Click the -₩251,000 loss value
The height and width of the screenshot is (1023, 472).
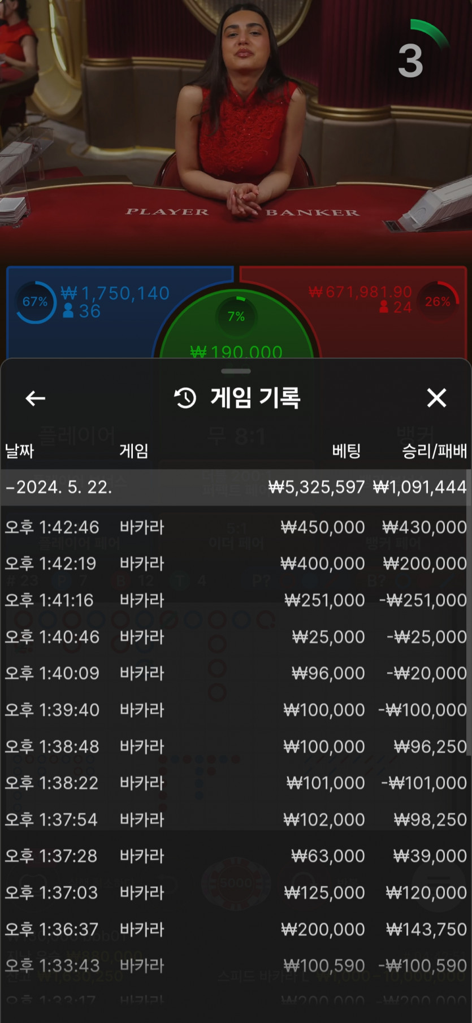point(423,600)
